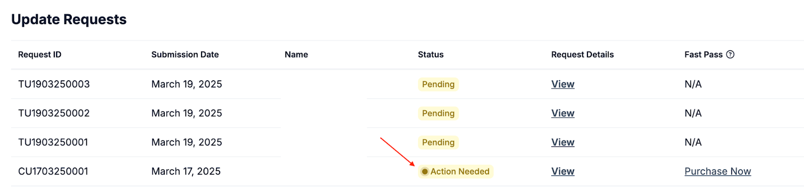The height and width of the screenshot is (187, 804).
Task: View details for request TU1903250003
Action: 563,84
